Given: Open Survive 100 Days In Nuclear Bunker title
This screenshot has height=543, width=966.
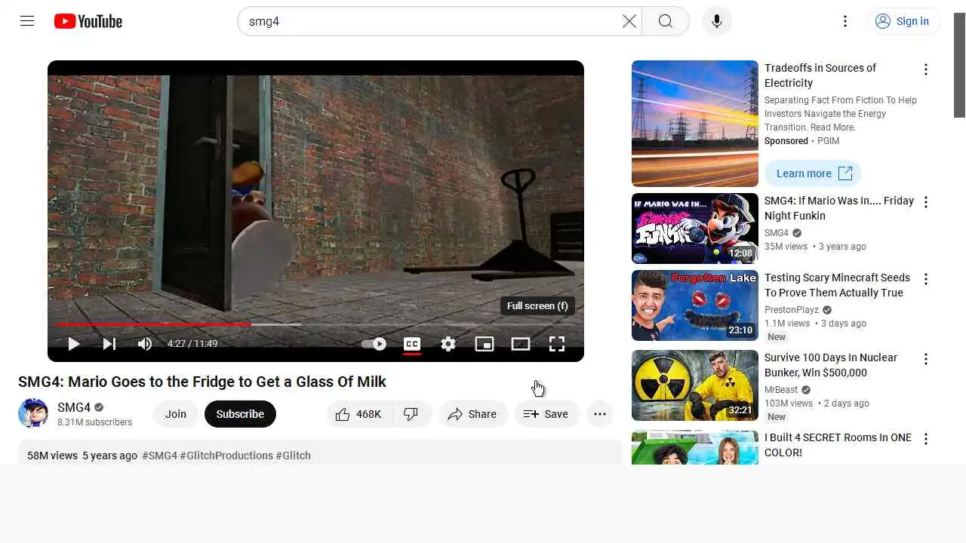Looking at the screenshot, I should click(831, 365).
